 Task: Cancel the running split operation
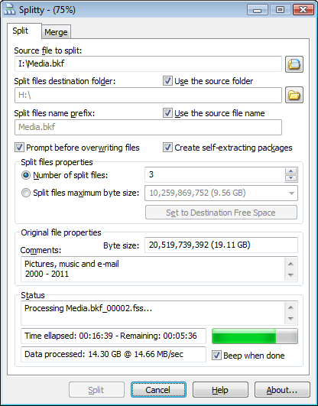pos(158,390)
